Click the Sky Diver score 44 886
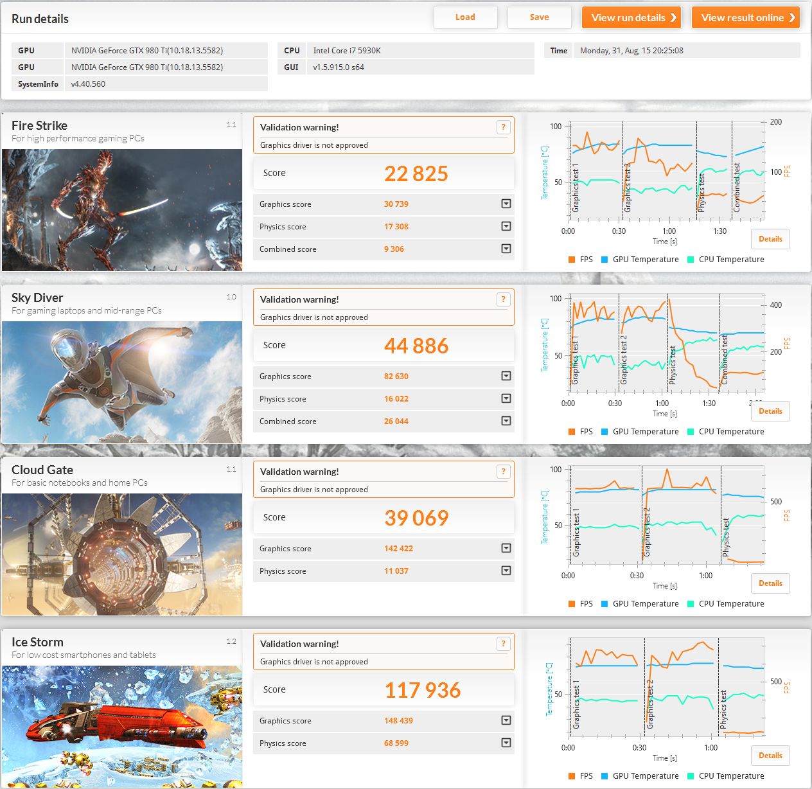The image size is (812, 789). click(x=416, y=346)
